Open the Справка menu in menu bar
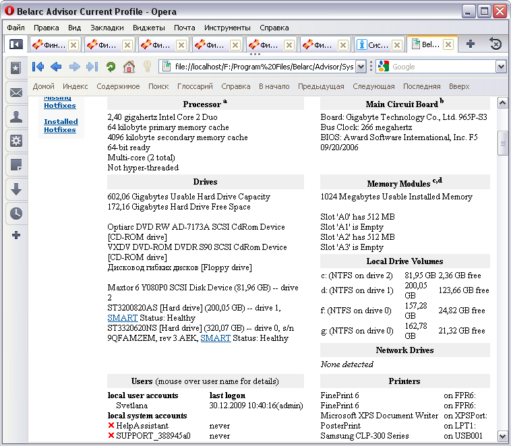This screenshot has width=511, height=446. (x=274, y=28)
